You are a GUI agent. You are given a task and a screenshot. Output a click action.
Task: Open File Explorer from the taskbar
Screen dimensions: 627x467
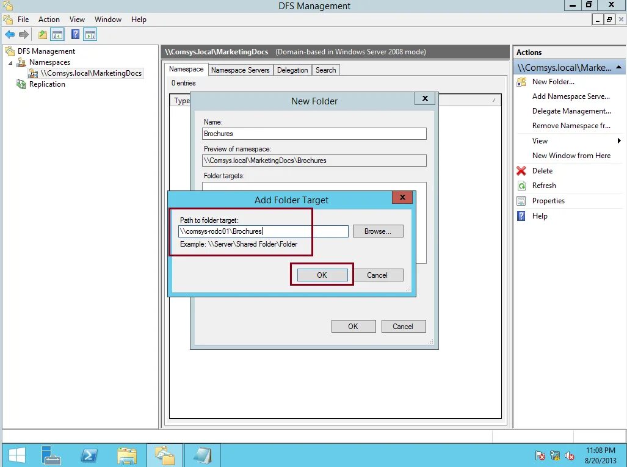tap(127, 455)
